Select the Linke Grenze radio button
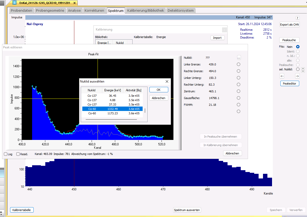This screenshot has width=307, height=217. [238, 64]
